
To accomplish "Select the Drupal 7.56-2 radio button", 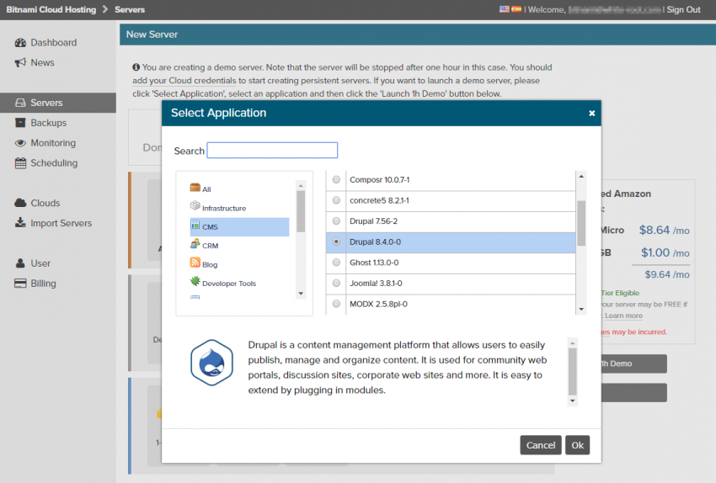I will tap(337, 221).
